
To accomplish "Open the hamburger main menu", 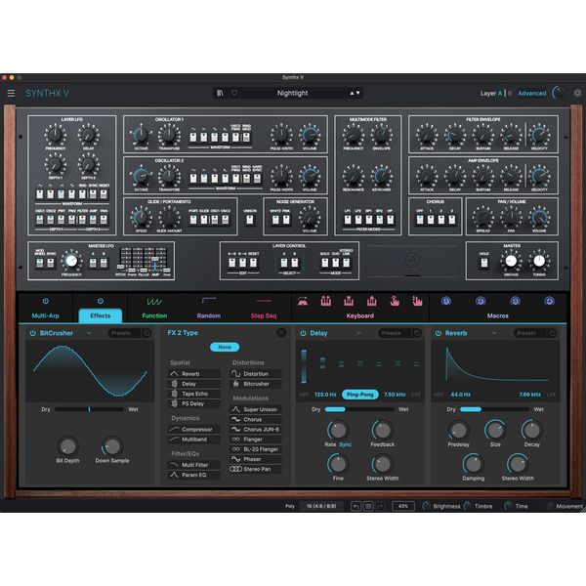I will (11, 93).
